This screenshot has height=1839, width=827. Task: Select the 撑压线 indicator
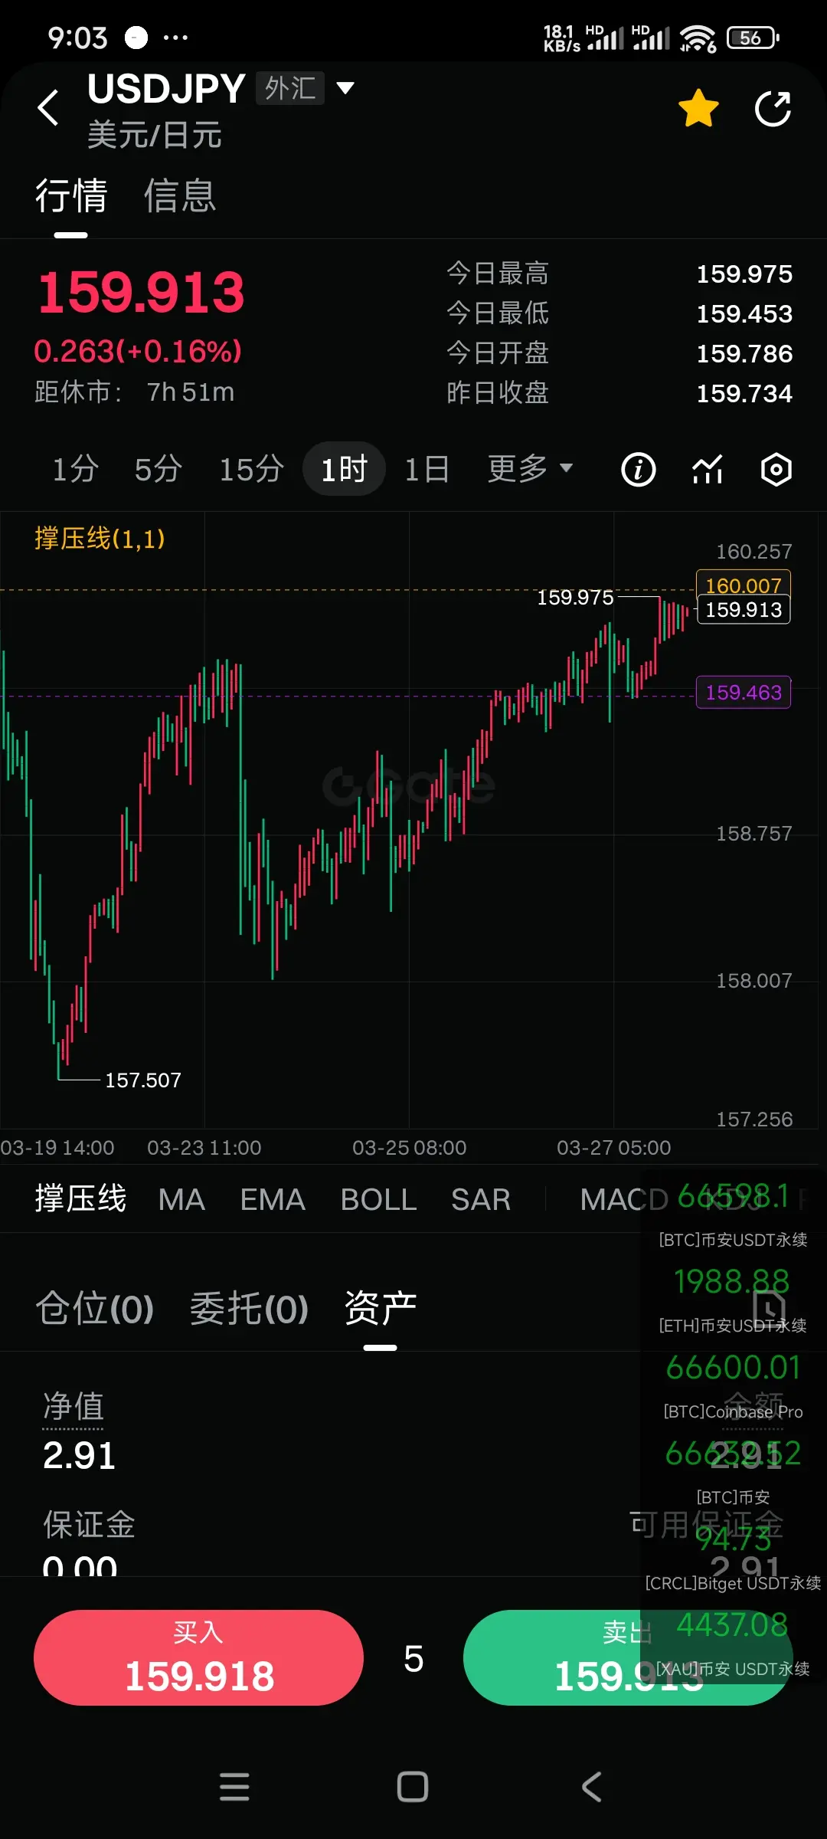(x=80, y=1198)
